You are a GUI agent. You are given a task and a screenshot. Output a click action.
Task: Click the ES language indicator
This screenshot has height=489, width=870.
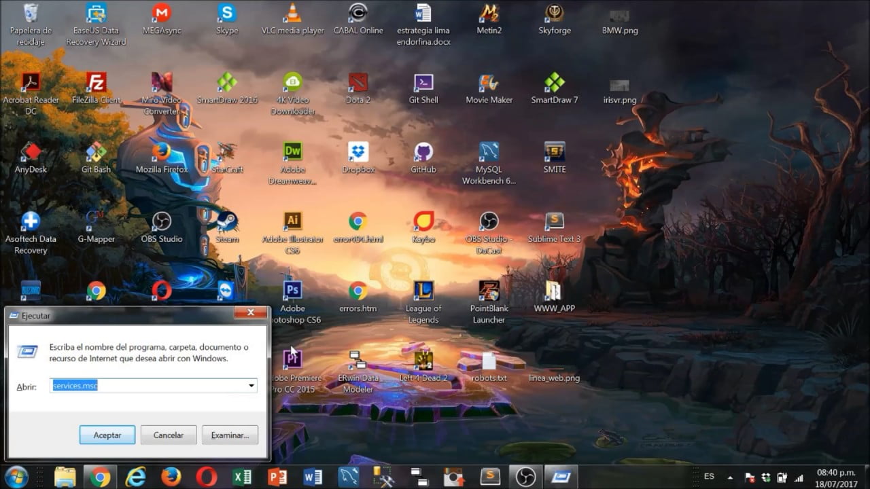pos(710,477)
